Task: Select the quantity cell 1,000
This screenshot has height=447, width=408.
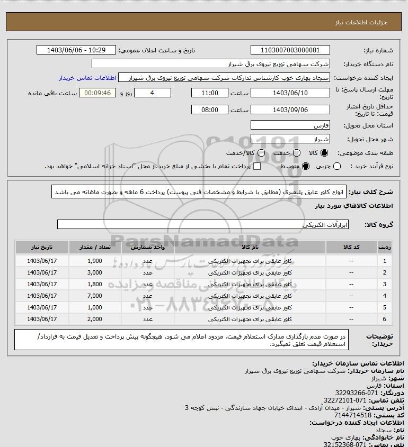Action: point(95,307)
